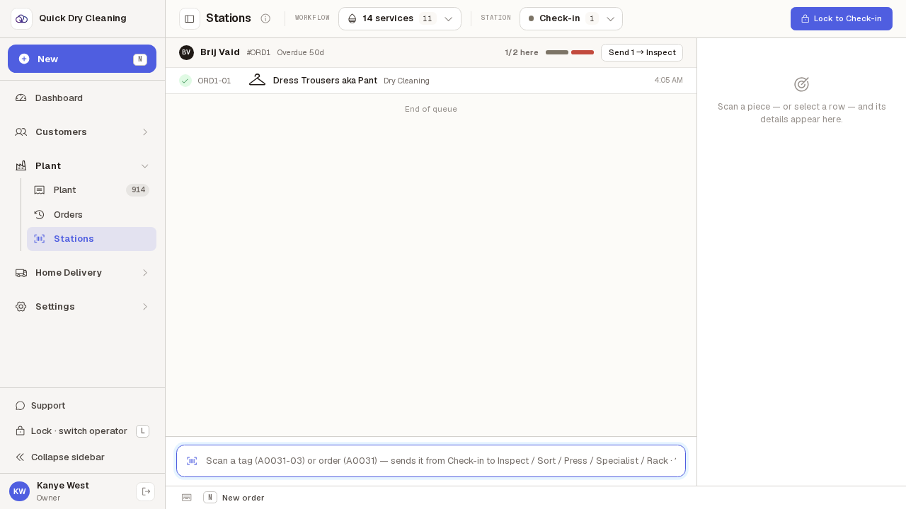906x509 pixels.
Task: Open the 14 services workflow dropdown
Action: click(x=400, y=18)
